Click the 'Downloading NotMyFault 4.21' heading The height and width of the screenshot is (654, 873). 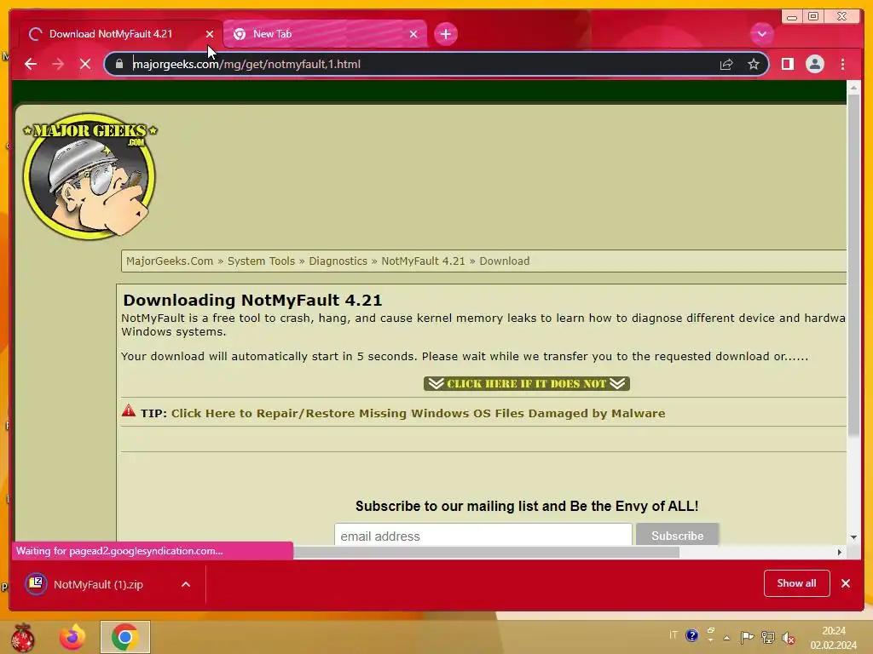tap(252, 301)
